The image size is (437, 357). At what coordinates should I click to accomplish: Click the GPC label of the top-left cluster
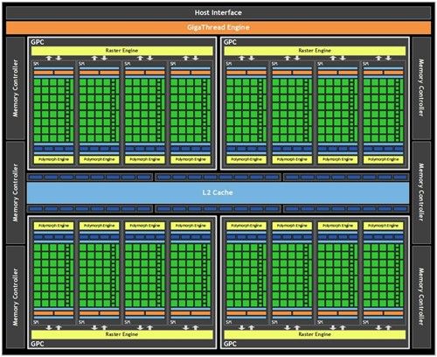coord(38,42)
